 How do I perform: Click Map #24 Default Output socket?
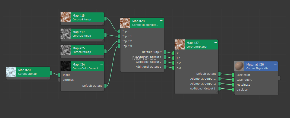pyautogui.click(x=105, y=86)
